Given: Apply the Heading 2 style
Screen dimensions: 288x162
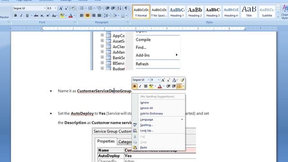Looking at the screenshot, I should [195, 12].
